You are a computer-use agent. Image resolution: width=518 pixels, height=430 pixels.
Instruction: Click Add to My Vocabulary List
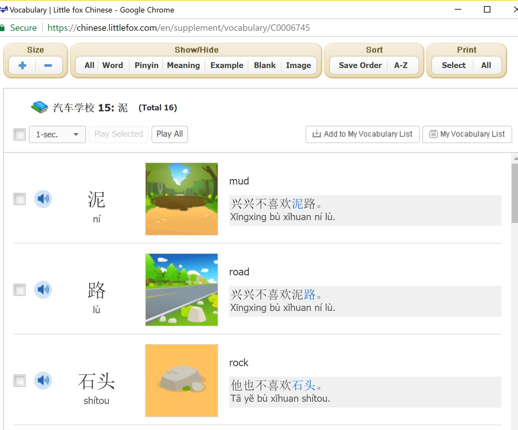point(362,134)
